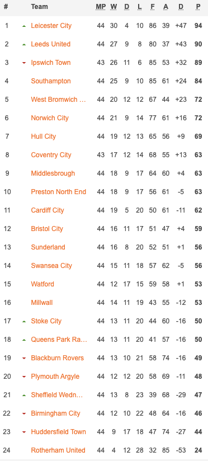This screenshot has height=461, width=208.
Task: Click the green up arrow beside Leicester City
Action: pos(24,26)
